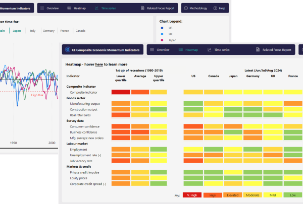
Task: Click the US blue legend dot
Action: click(x=162, y=28)
